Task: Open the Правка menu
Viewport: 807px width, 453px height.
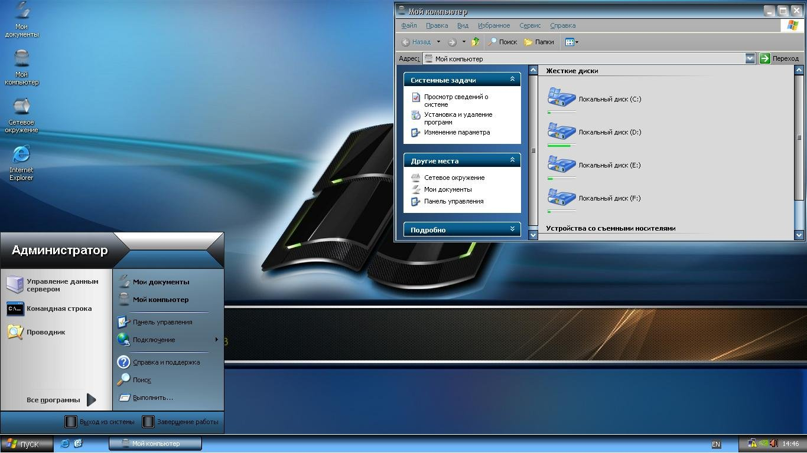Action: (437, 25)
